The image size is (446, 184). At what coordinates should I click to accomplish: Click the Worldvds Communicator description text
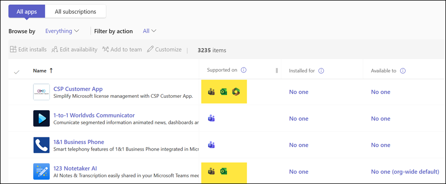(x=126, y=123)
